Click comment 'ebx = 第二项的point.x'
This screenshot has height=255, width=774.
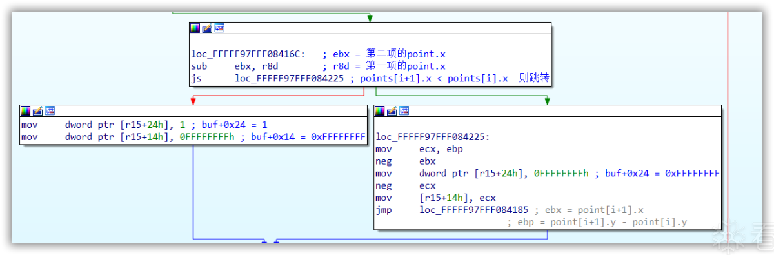coord(384,54)
